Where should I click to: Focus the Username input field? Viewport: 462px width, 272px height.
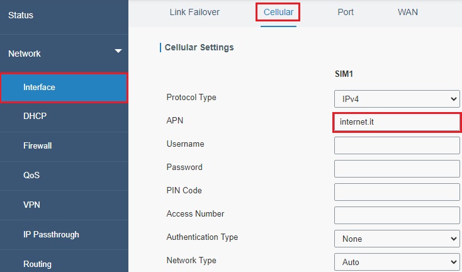pyautogui.click(x=397, y=145)
